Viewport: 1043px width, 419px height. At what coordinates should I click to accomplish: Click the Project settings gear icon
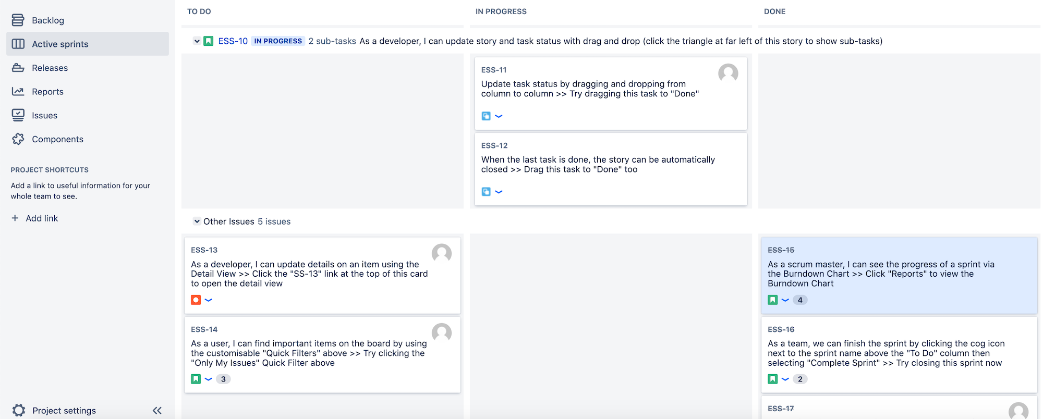[x=19, y=410]
